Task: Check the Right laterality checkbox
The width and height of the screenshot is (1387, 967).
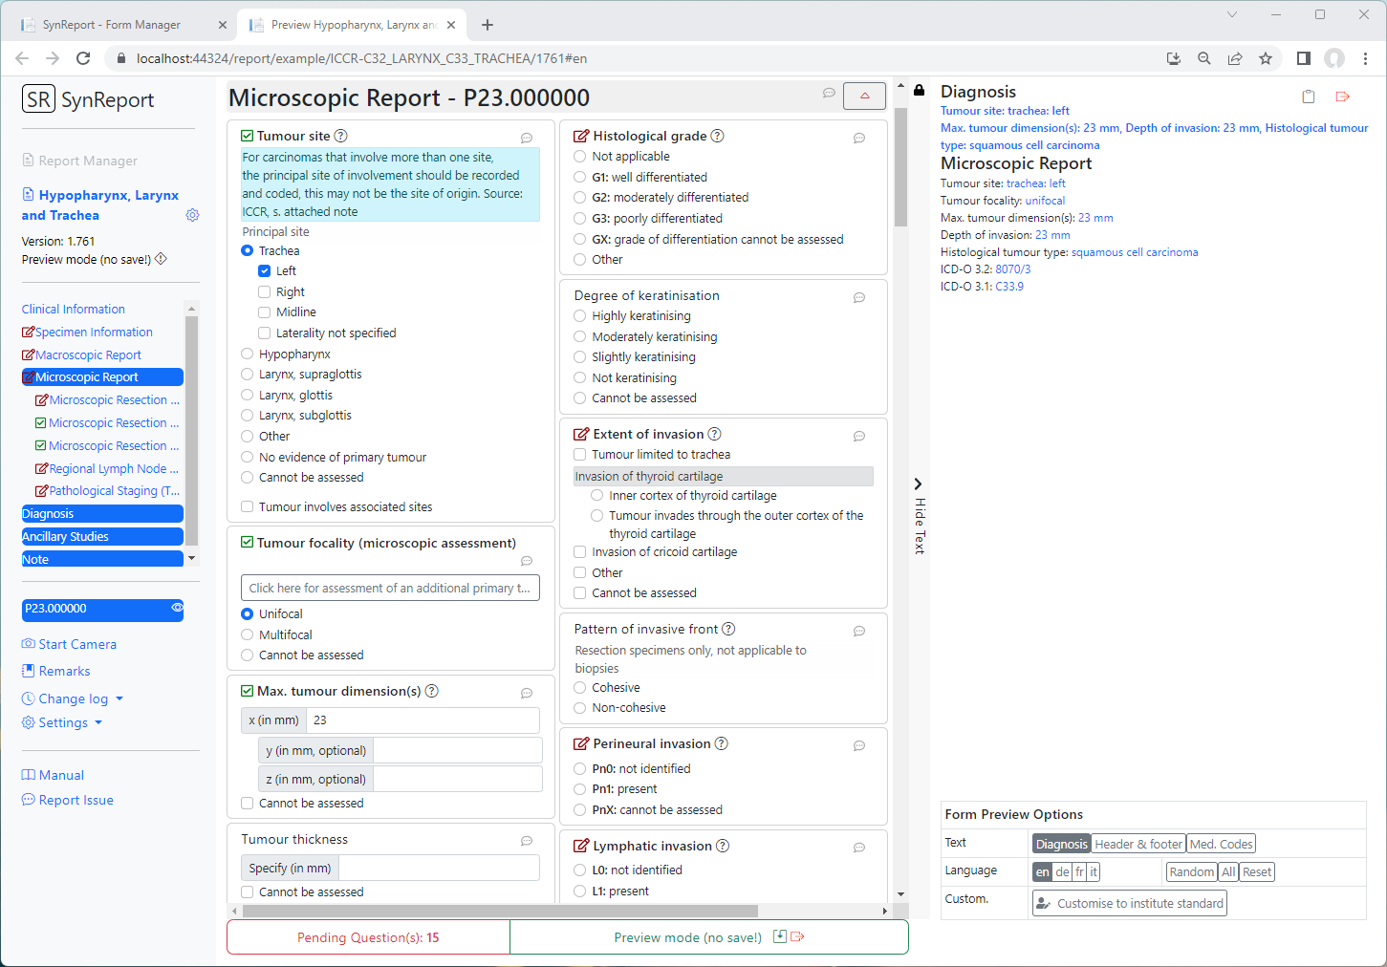Action: point(265,291)
